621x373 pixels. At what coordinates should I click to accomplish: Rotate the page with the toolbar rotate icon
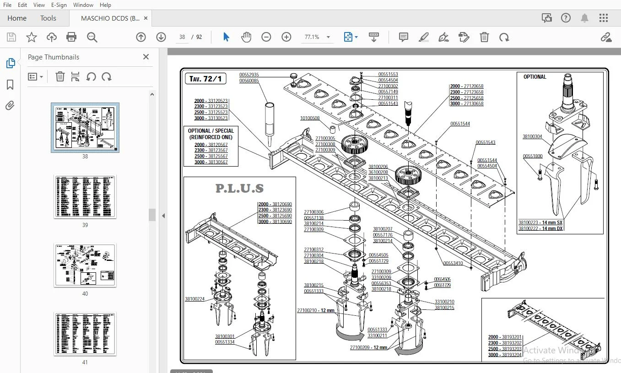click(504, 37)
